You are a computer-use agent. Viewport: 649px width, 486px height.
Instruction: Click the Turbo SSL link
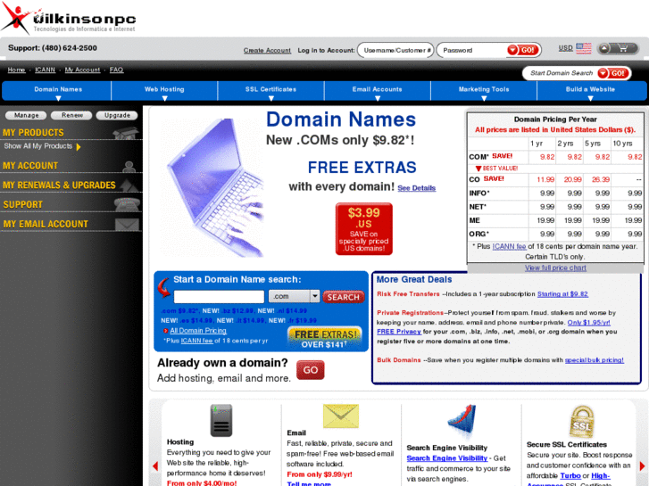point(570,476)
